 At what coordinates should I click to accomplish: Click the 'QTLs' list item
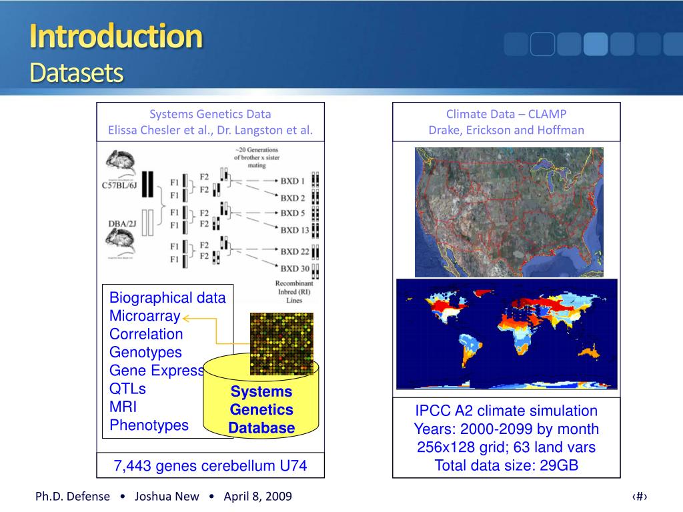pos(127,389)
